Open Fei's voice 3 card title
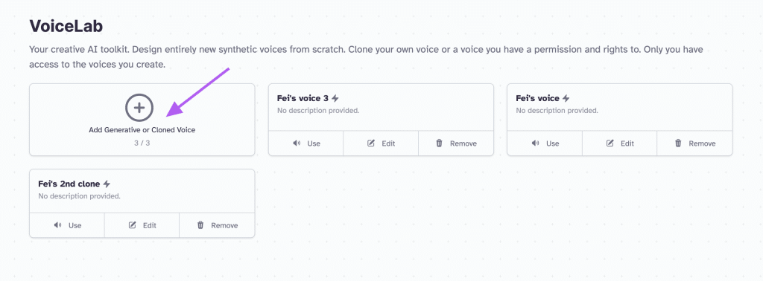 click(303, 99)
